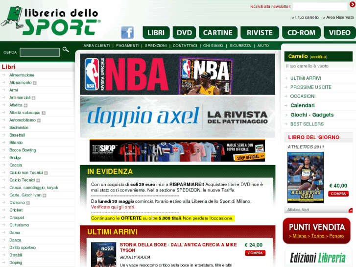This screenshot has width=356, height=267.
Task: Open the LIBRI tab
Action: [x=156, y=33]
